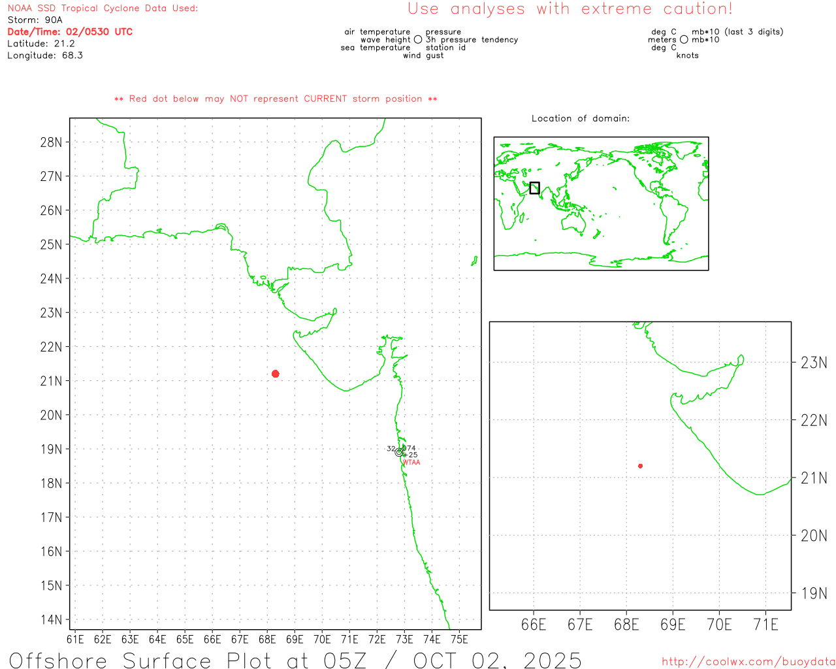Image resolution: width=836 pixels, height=669 pixels.
Task: Click the red storm dot in zoomed inset map
Action: 640,466
